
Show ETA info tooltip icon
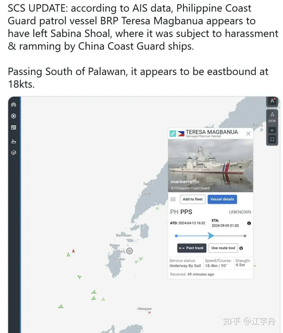click(249, 223)
